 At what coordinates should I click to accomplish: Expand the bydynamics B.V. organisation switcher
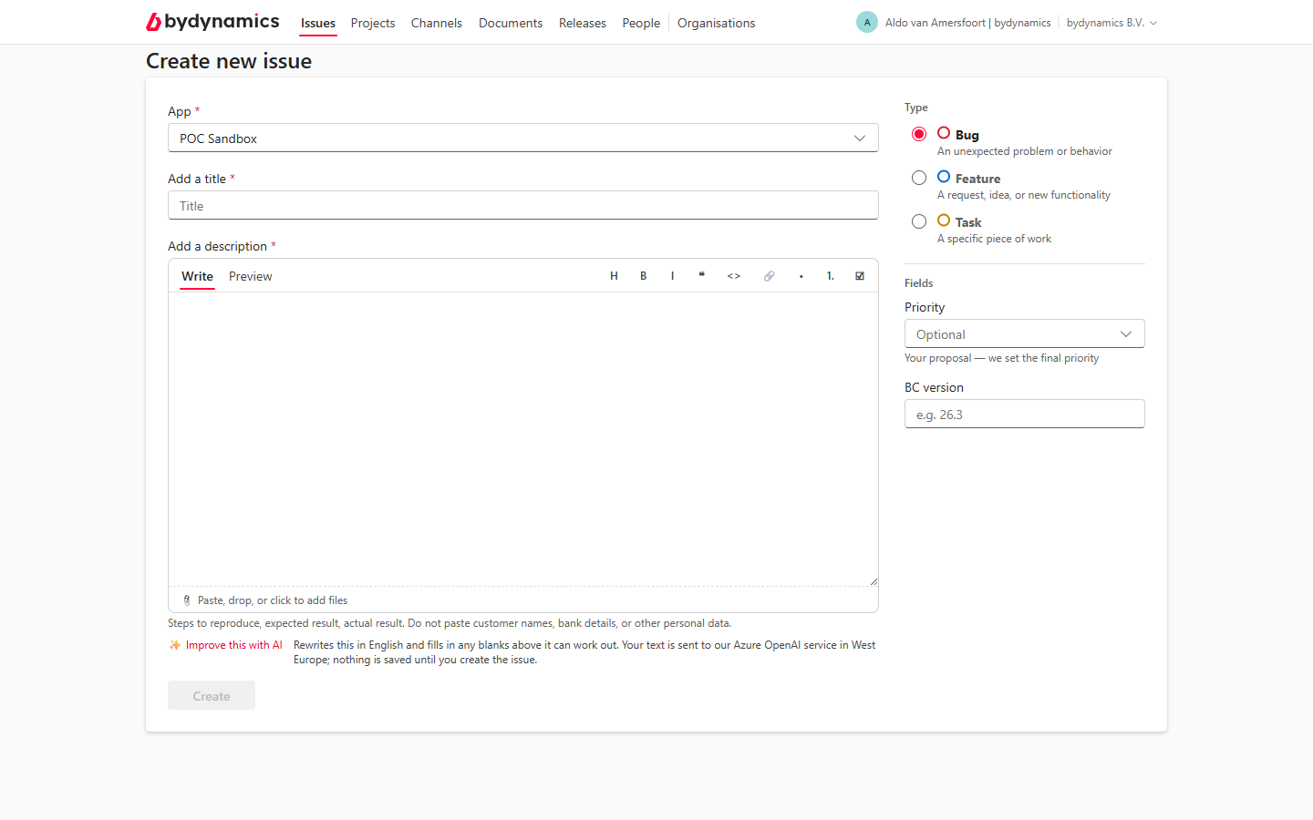click(x=1111, y=23)
